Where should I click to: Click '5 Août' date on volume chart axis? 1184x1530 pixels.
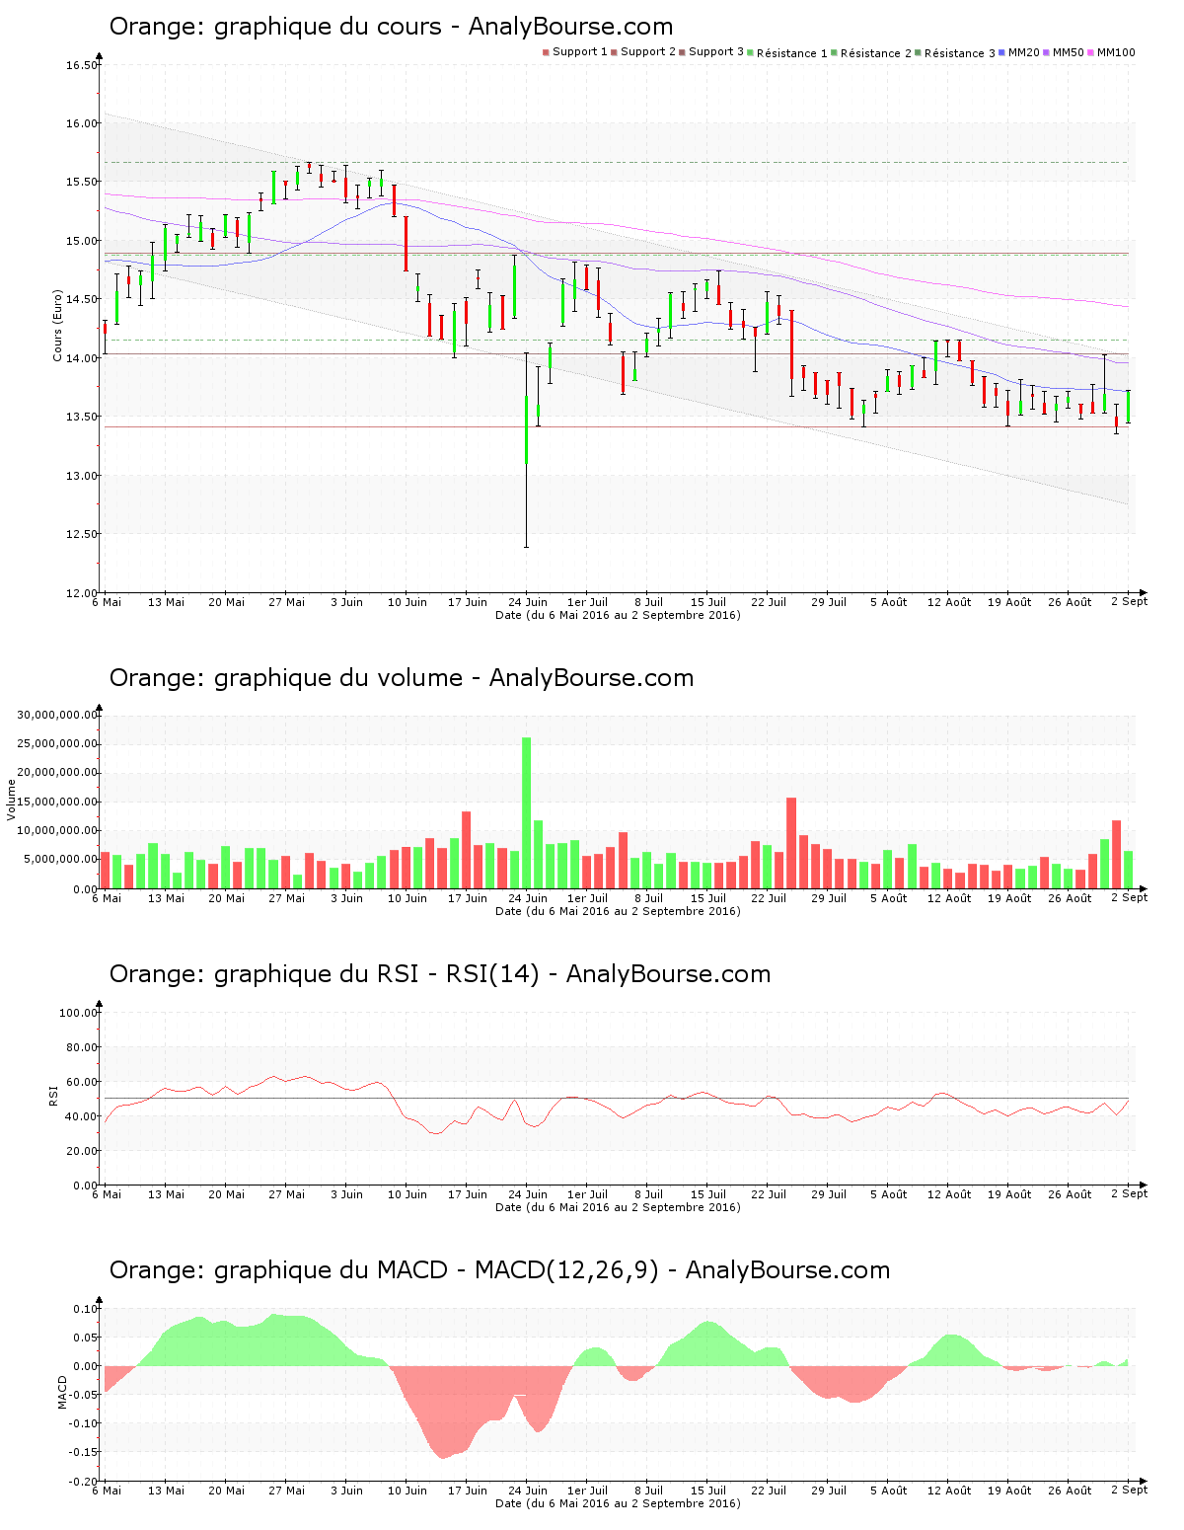click(889, 898)
